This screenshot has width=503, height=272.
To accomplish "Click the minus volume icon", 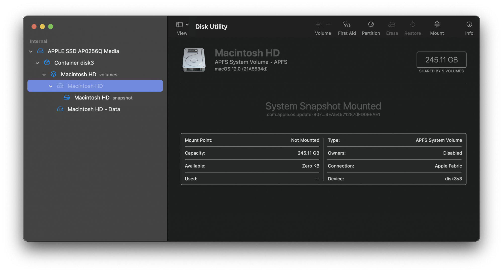I will [328, 24].
